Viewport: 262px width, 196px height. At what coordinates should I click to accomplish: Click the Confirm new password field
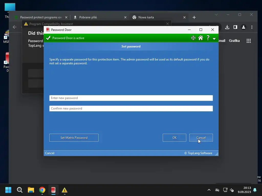[x=131, y=108]
